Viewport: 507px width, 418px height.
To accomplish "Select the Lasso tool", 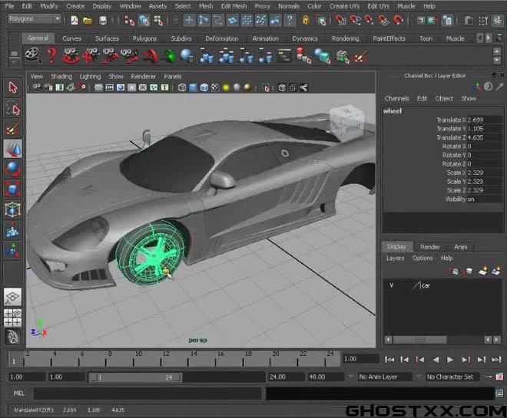I will point(12,108).
